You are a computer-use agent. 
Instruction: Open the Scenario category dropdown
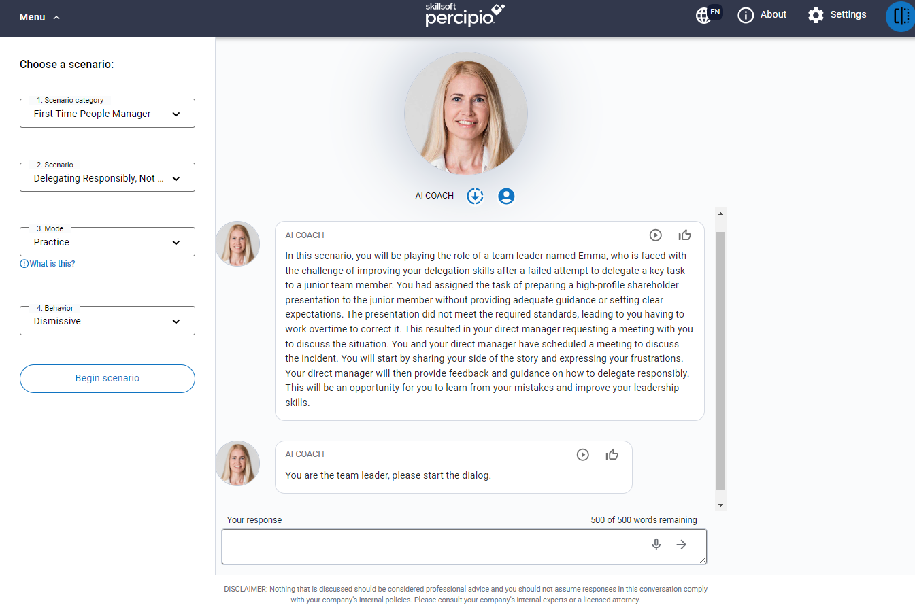click(x=107, y=114)
